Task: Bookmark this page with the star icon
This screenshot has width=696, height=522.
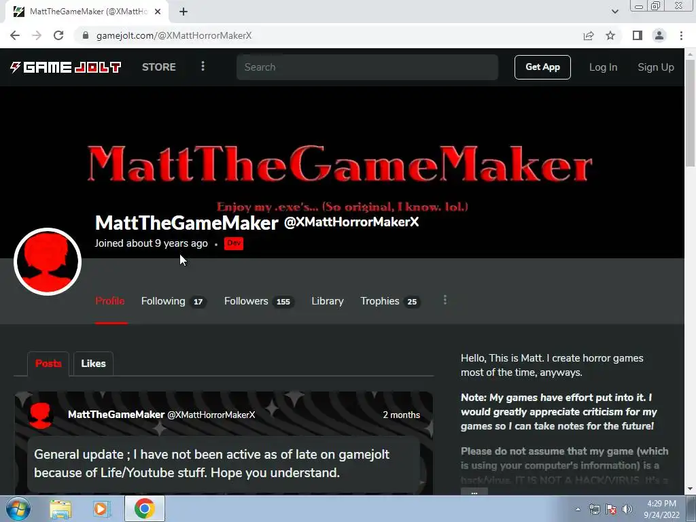Action: pos(610,35)
